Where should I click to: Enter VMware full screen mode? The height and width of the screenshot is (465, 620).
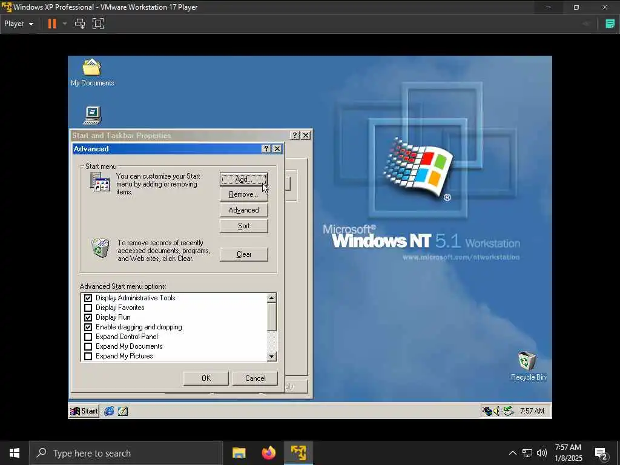coord(98,24)
